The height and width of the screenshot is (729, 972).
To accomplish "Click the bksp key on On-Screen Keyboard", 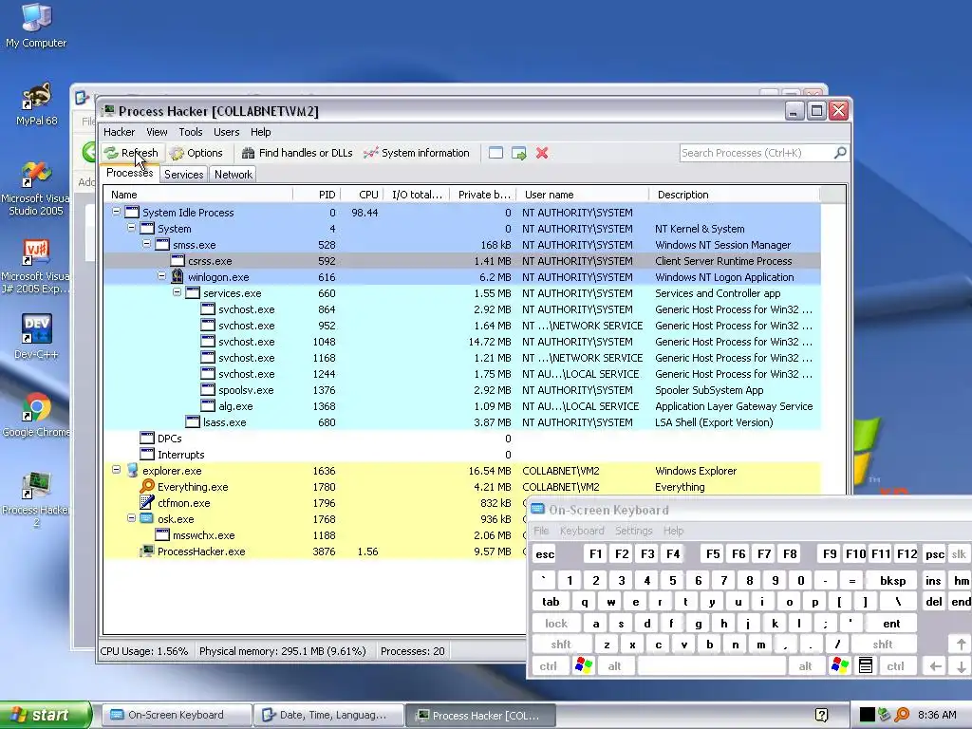I will click(892, 581).
